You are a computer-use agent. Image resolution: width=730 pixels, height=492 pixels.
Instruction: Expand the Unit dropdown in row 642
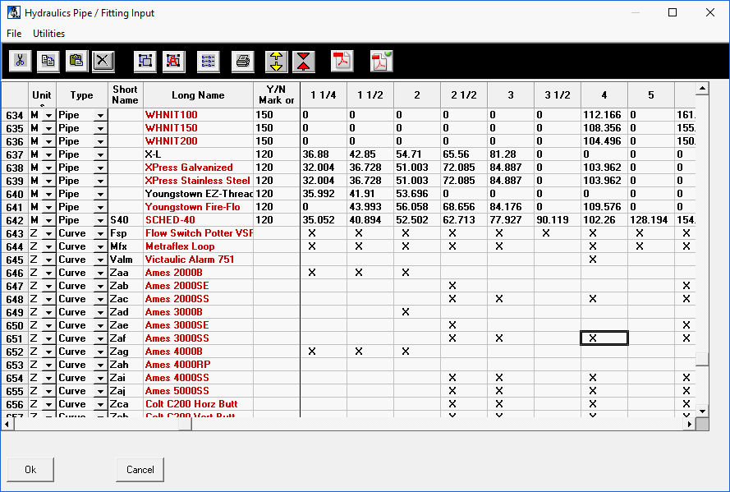49,220
